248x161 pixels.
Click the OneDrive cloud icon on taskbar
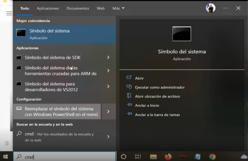pos(244,157)
